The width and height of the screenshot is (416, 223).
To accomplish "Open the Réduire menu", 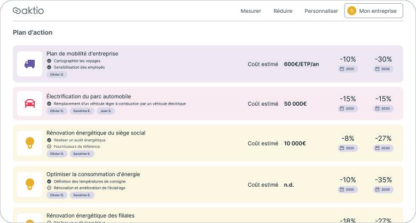I will pos(282,11).
